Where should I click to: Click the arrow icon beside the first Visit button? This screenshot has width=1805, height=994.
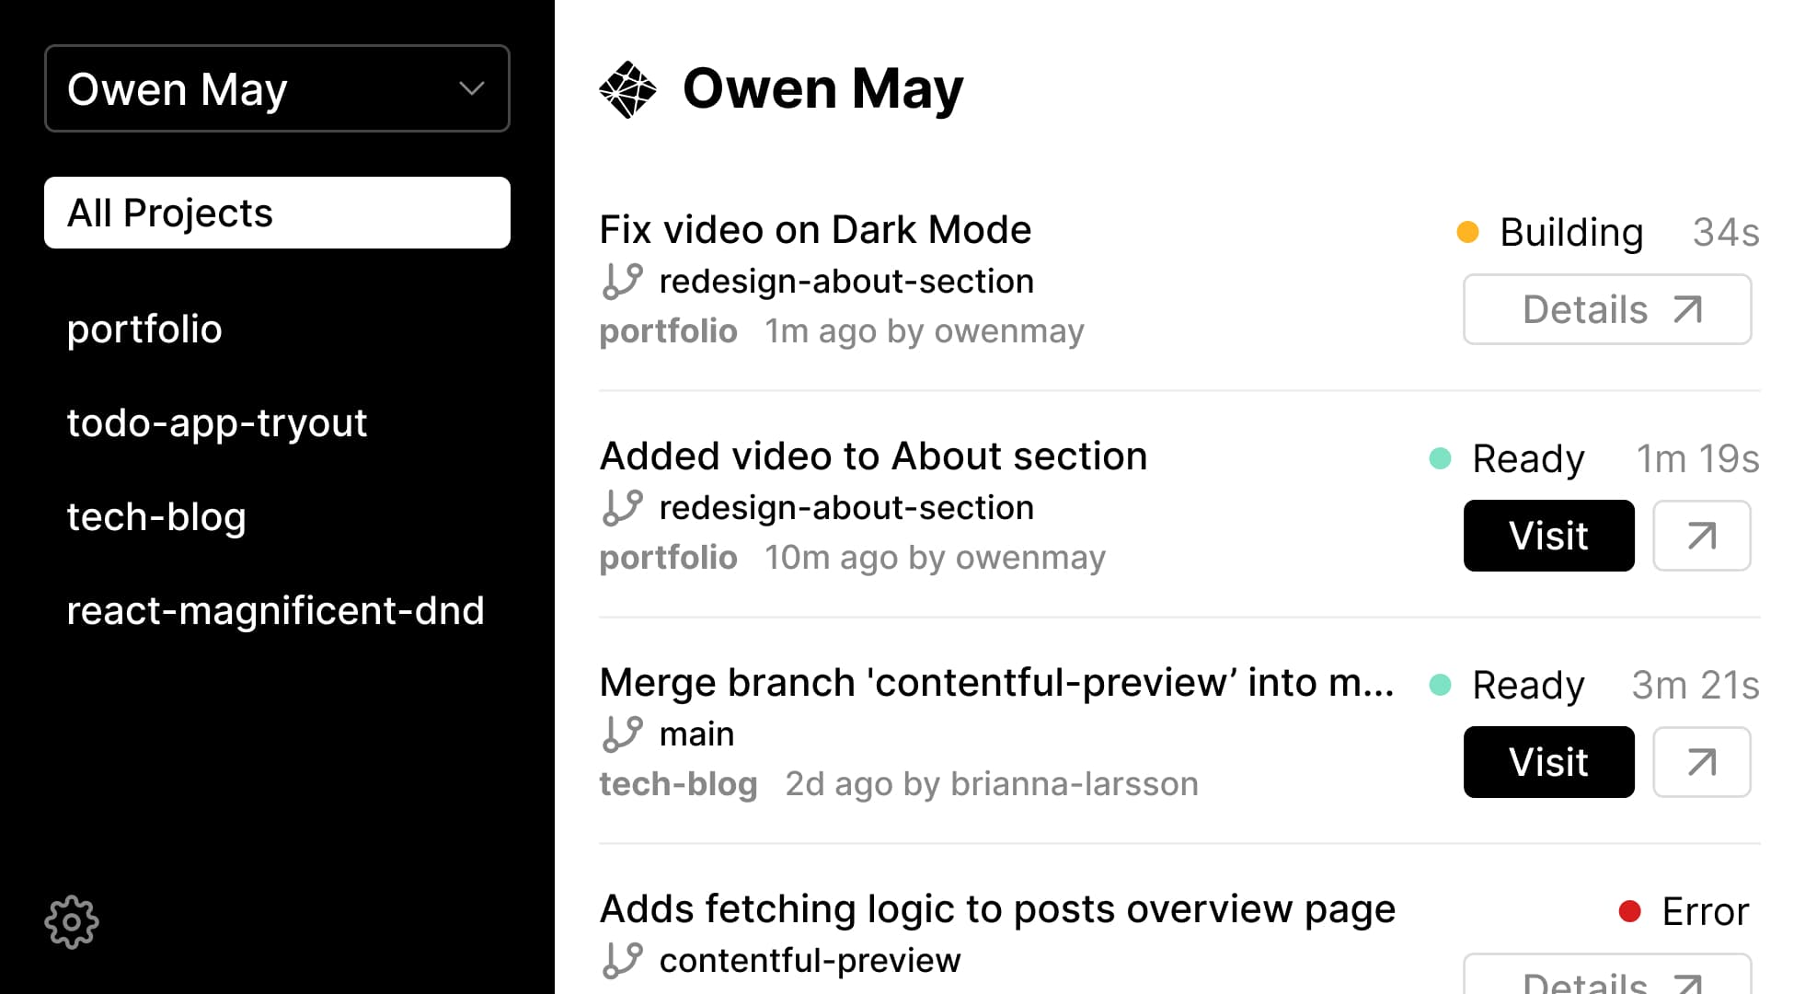(1701, 535)
